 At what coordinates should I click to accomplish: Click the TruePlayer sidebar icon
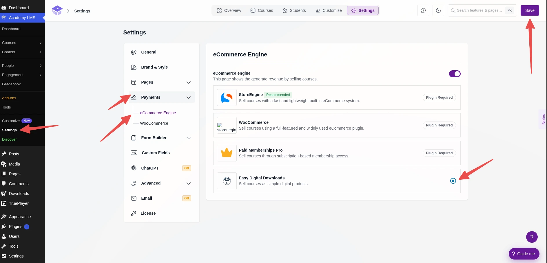pyautogui.click(x=4, y=203)
